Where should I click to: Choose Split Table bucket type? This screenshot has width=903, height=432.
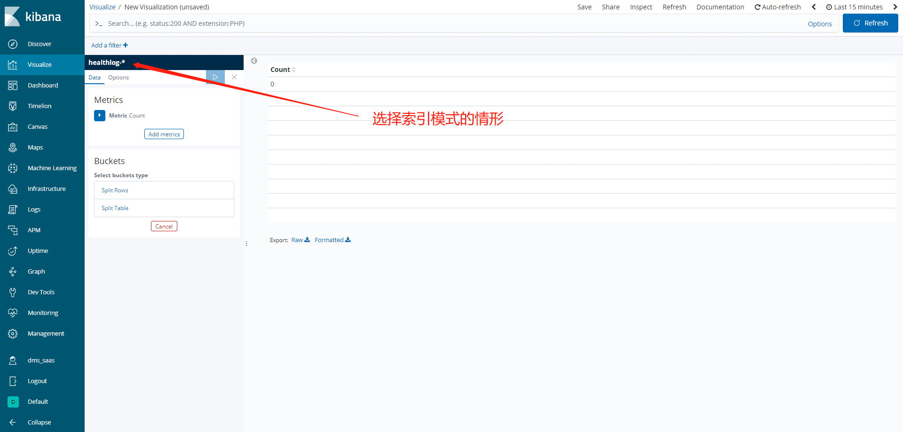pyautogui.click(x=164, y=208)
